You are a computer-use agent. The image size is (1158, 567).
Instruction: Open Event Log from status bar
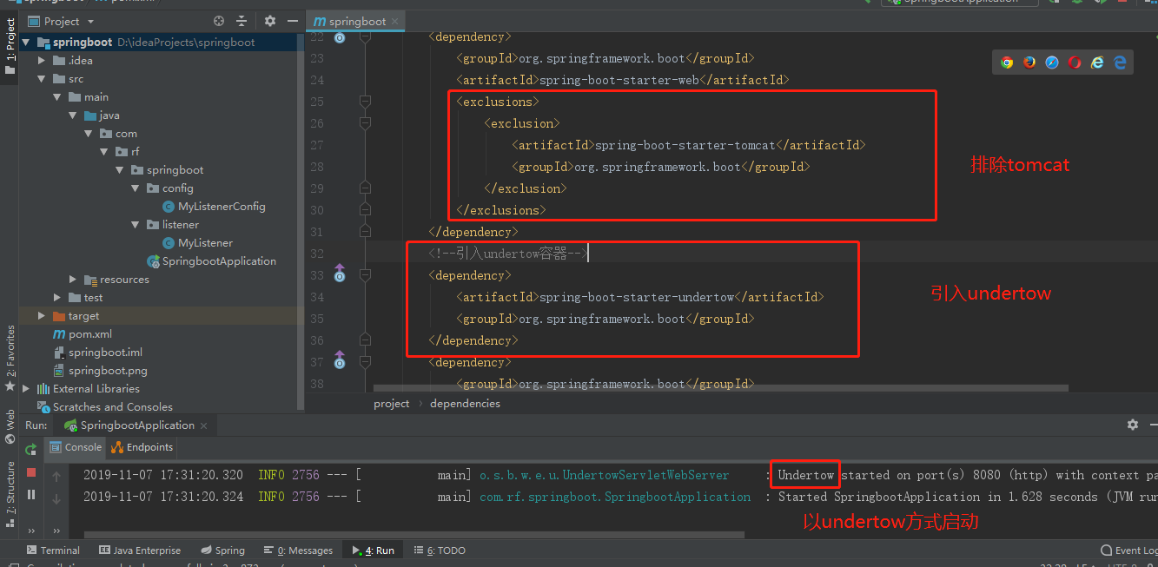point(1129,551)
